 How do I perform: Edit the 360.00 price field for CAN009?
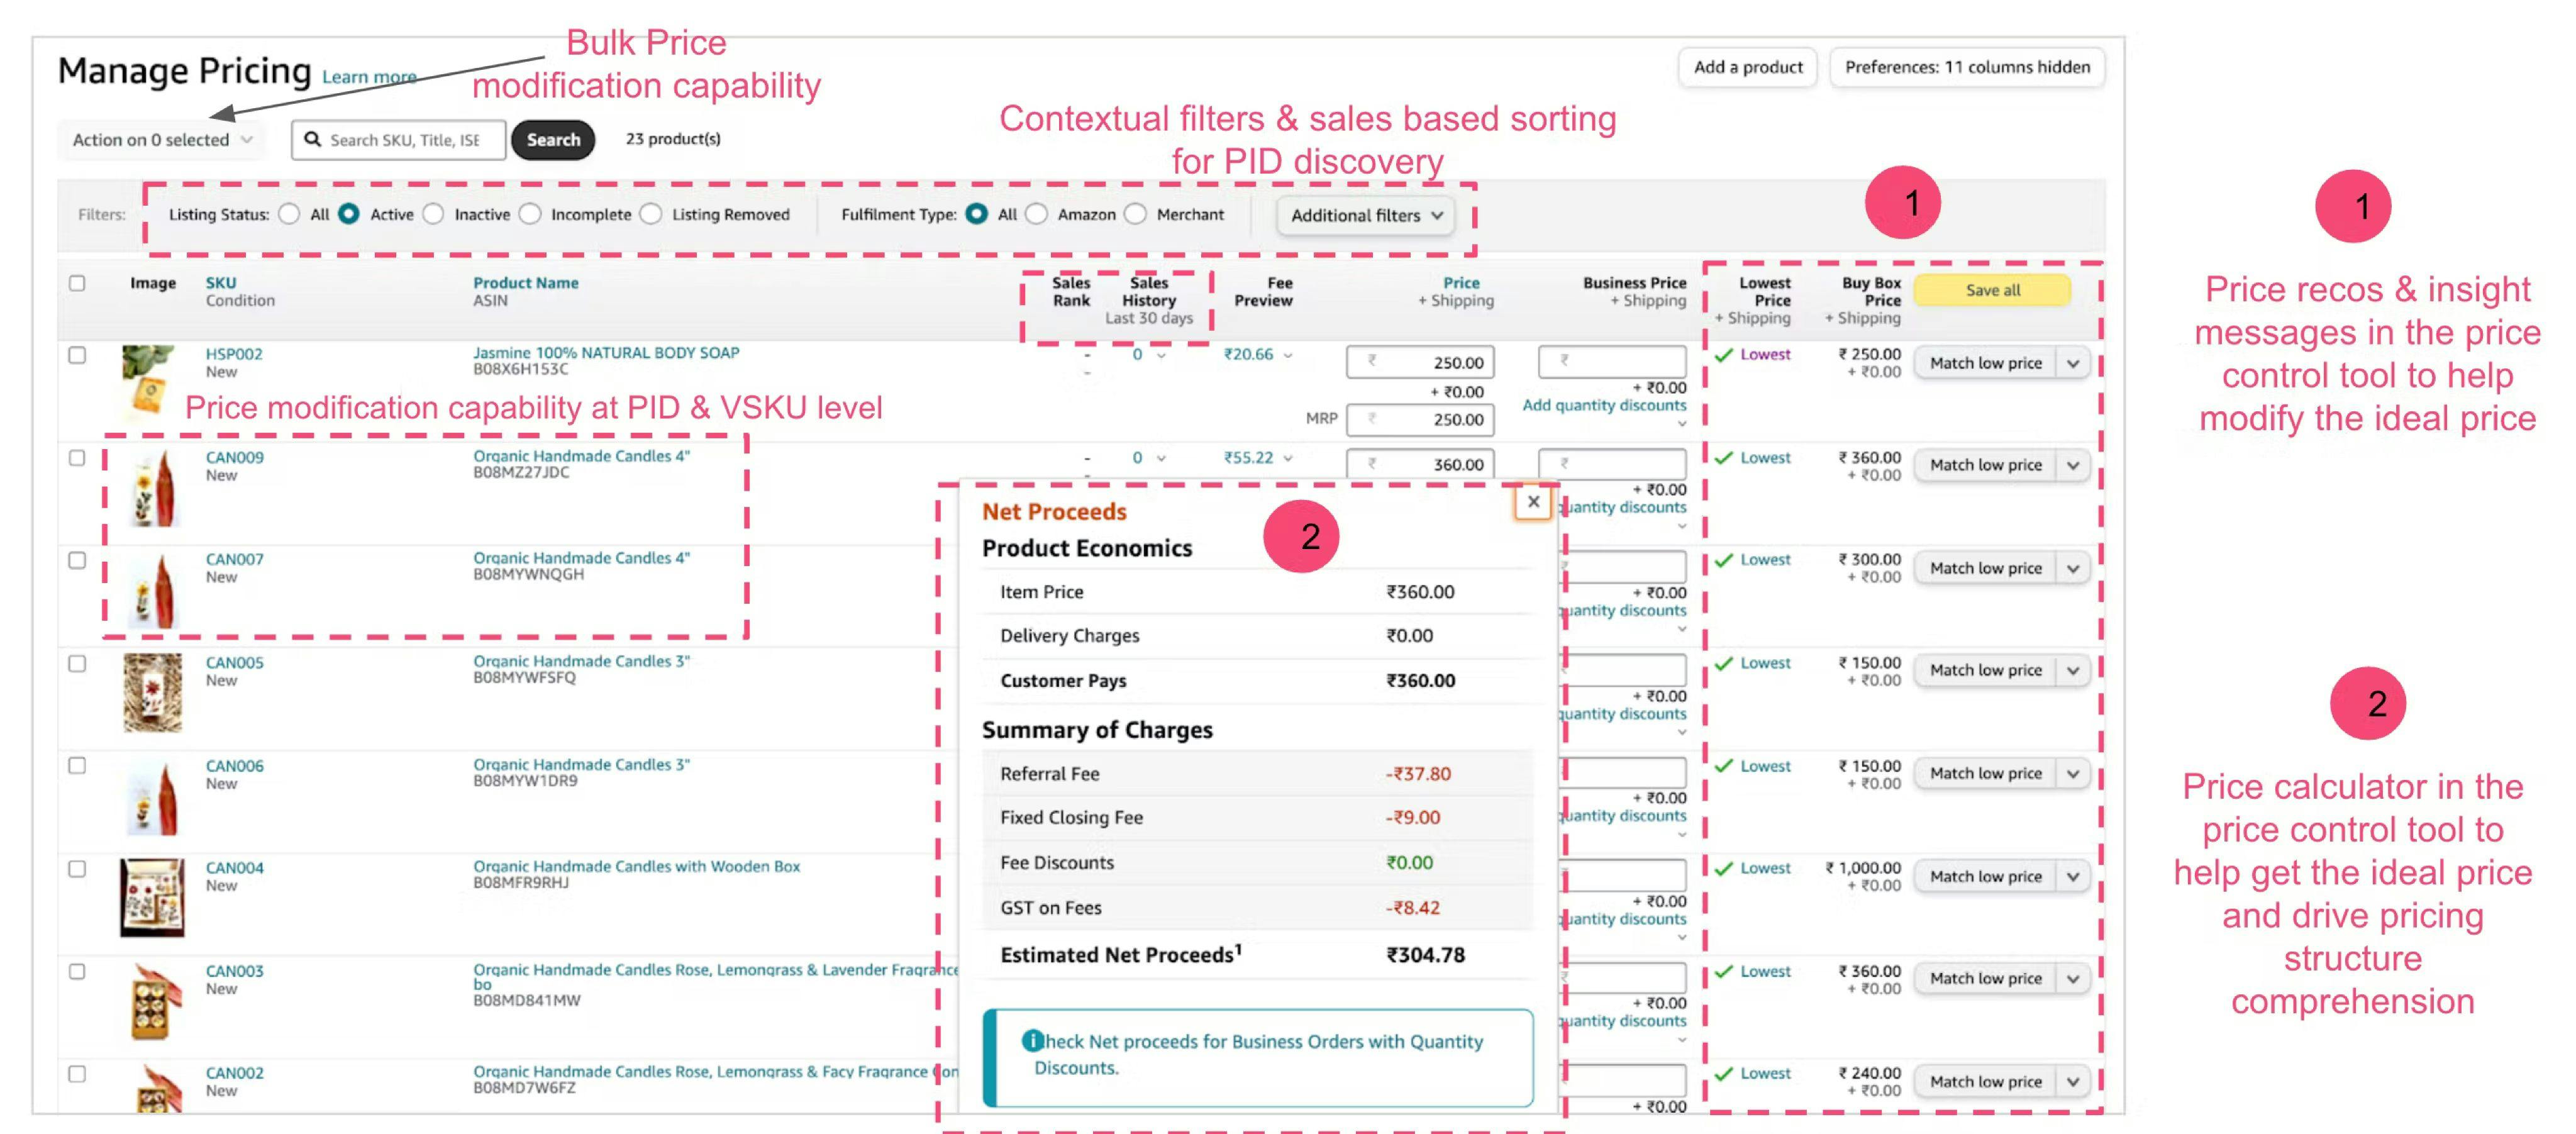point(1420,464)
